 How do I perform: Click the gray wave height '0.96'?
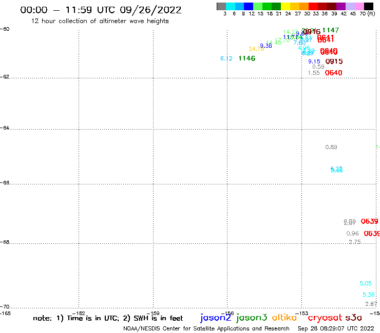point(352,234)
